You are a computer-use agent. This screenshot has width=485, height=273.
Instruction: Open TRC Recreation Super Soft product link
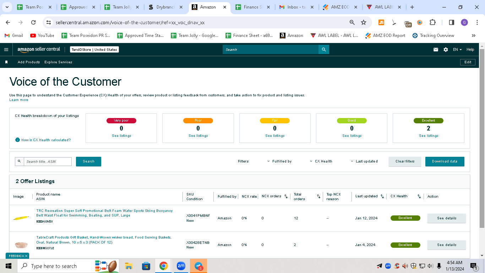104,213
